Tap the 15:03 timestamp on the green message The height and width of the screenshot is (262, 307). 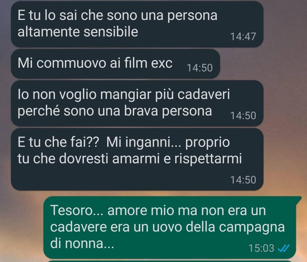click(x=261, y=248)
